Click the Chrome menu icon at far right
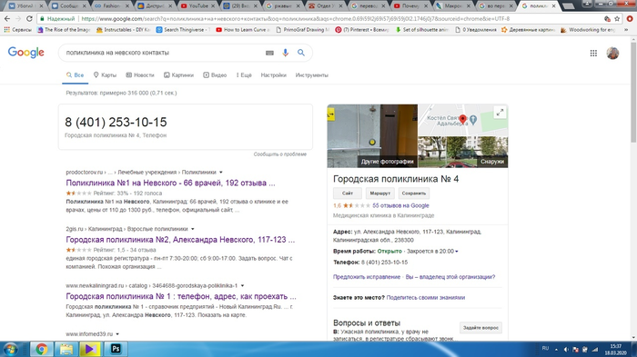 tap(630, 19)
